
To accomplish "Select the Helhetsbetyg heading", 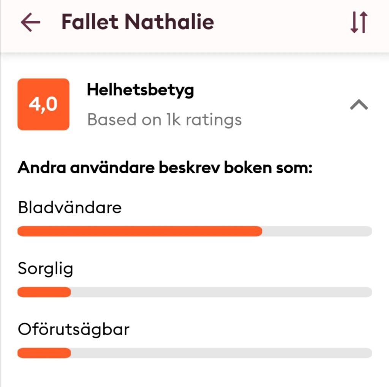I will point(140,90).
